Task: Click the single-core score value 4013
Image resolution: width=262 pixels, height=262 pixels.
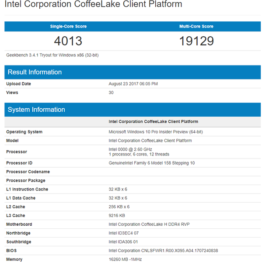Action: (x=68, y=41)
